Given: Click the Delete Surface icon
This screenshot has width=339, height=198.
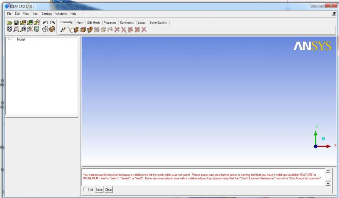Looking at the screenshot, I should point(131,30).
